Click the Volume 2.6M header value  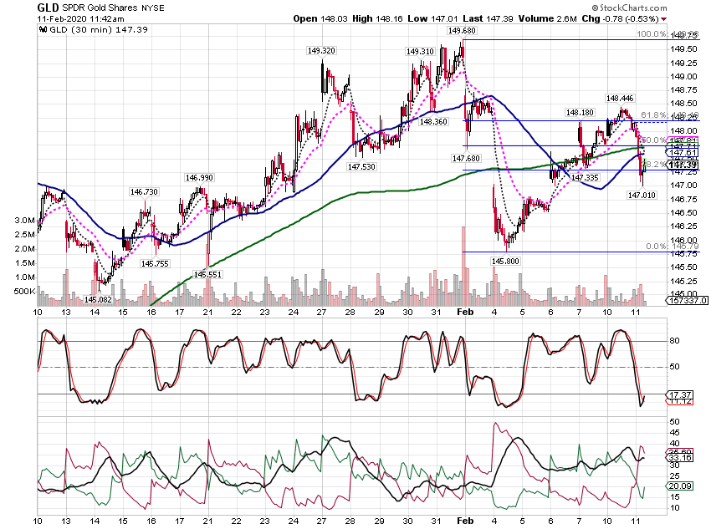pos(548,18)
